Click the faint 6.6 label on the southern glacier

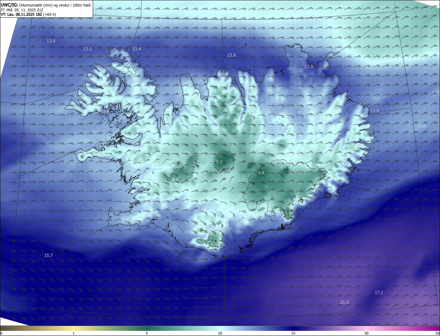tap(213, 244)
